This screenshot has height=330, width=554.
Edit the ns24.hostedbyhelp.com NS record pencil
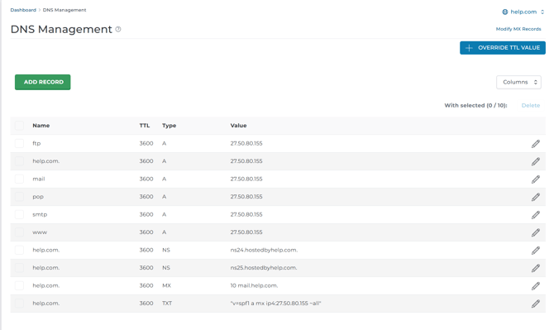click(535, 250)
